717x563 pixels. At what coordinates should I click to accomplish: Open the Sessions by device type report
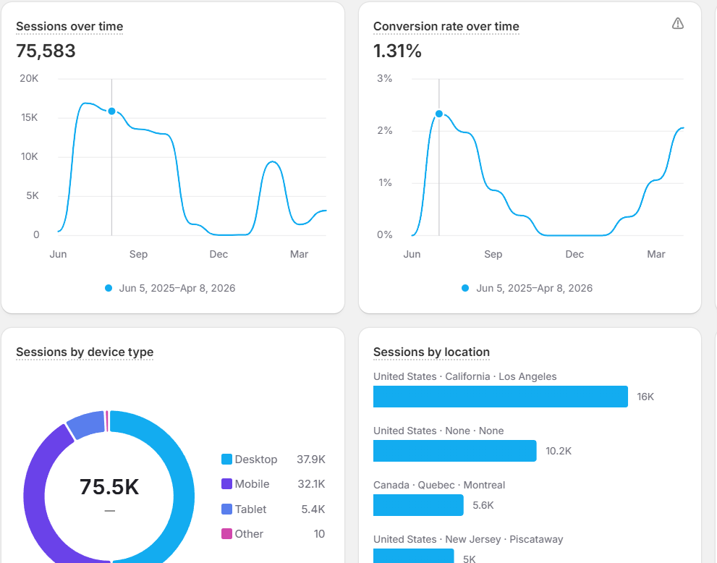[85, 352]
